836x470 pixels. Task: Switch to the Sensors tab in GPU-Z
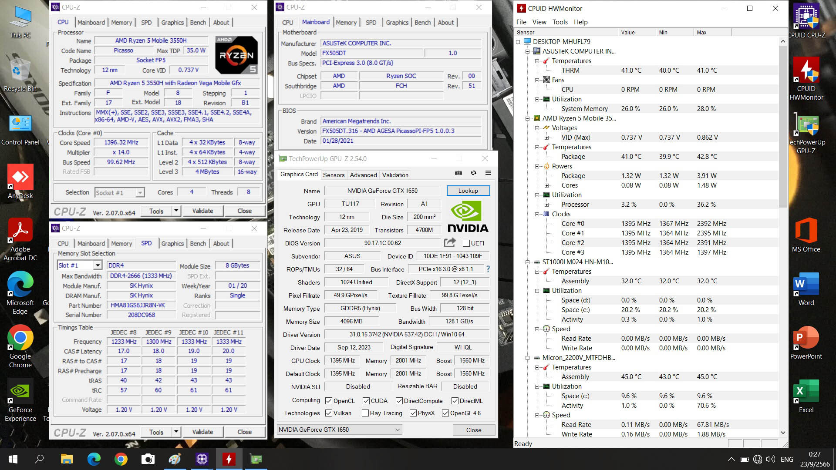pos(334,175)
